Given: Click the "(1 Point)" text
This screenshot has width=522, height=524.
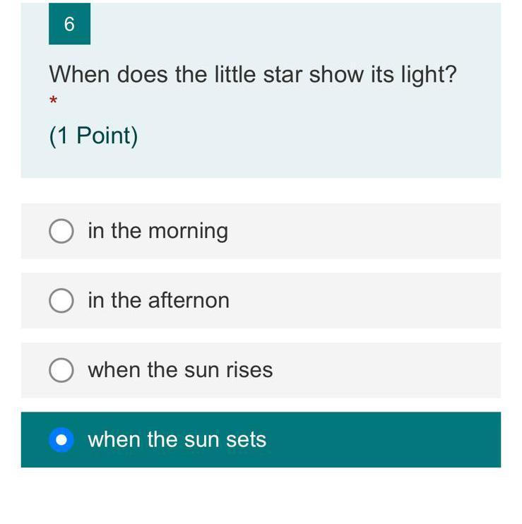Looking at the screenshot, I should pos(93,136).
